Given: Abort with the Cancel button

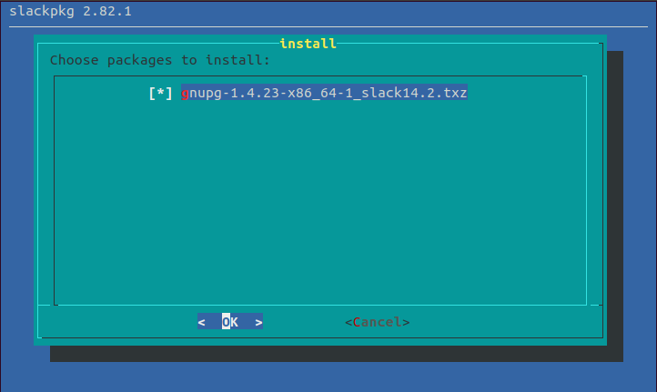Looking at the screenshot, I should [377, 322].
